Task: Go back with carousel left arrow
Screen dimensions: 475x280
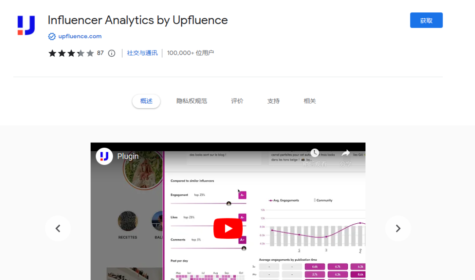Action: click(58, 229)
